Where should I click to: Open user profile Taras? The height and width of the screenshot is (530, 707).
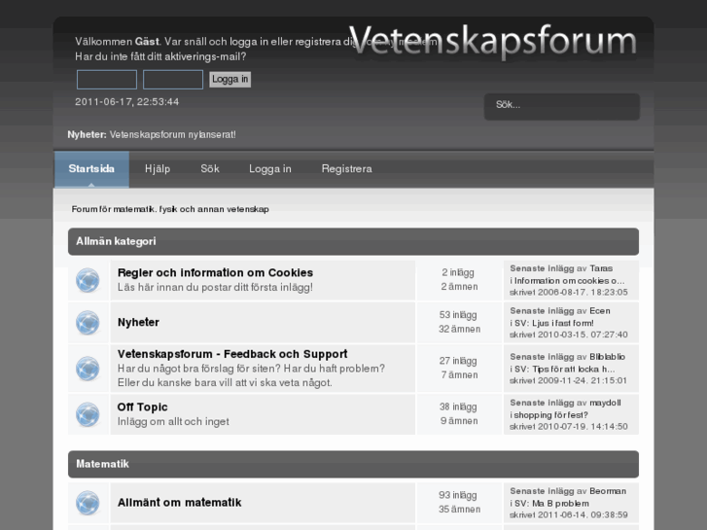pos(601,268)
